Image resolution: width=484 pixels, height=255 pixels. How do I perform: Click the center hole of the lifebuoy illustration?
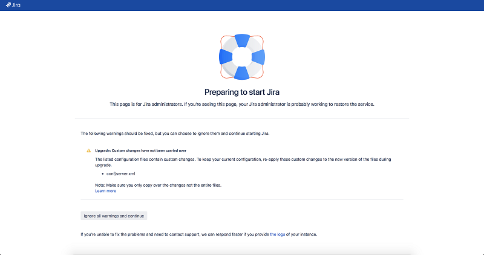tap(241, 57)
